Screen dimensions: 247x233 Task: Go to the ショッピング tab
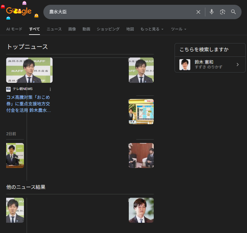(x=108, y=29)
